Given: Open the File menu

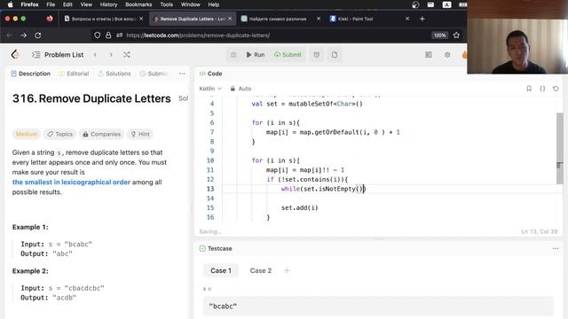Looking at the screenshot, I should click(51, 4).
